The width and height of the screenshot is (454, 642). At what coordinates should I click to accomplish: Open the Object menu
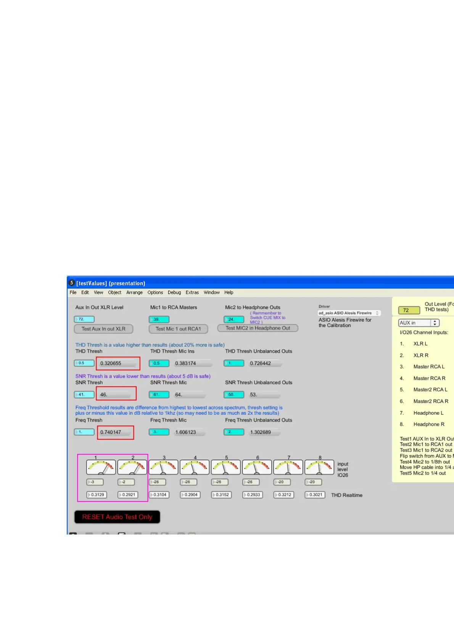[x=114, y=292]
